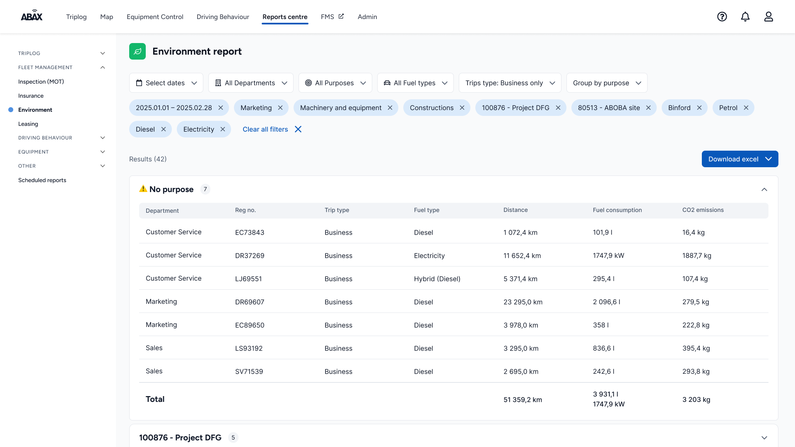Click the ABAX logo
This screenshot has width=795, height=447.
[32, 16]
